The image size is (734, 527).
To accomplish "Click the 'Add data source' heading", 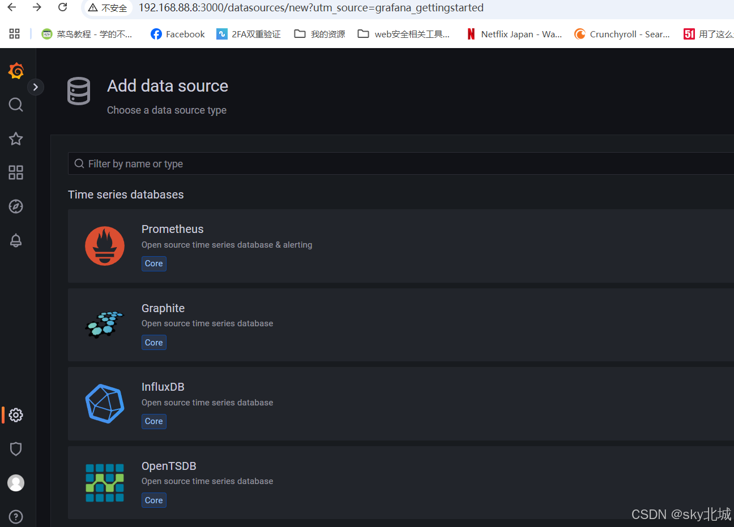I will click(168, 86).
